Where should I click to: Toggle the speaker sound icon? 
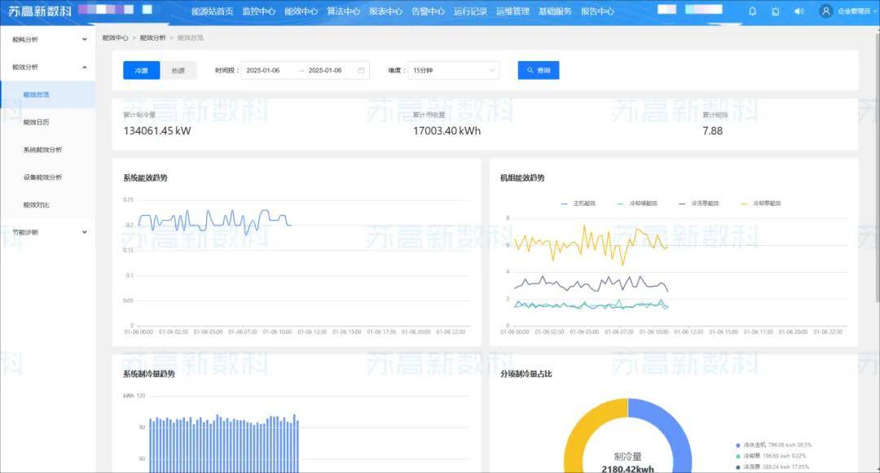[x=799, y=11]
